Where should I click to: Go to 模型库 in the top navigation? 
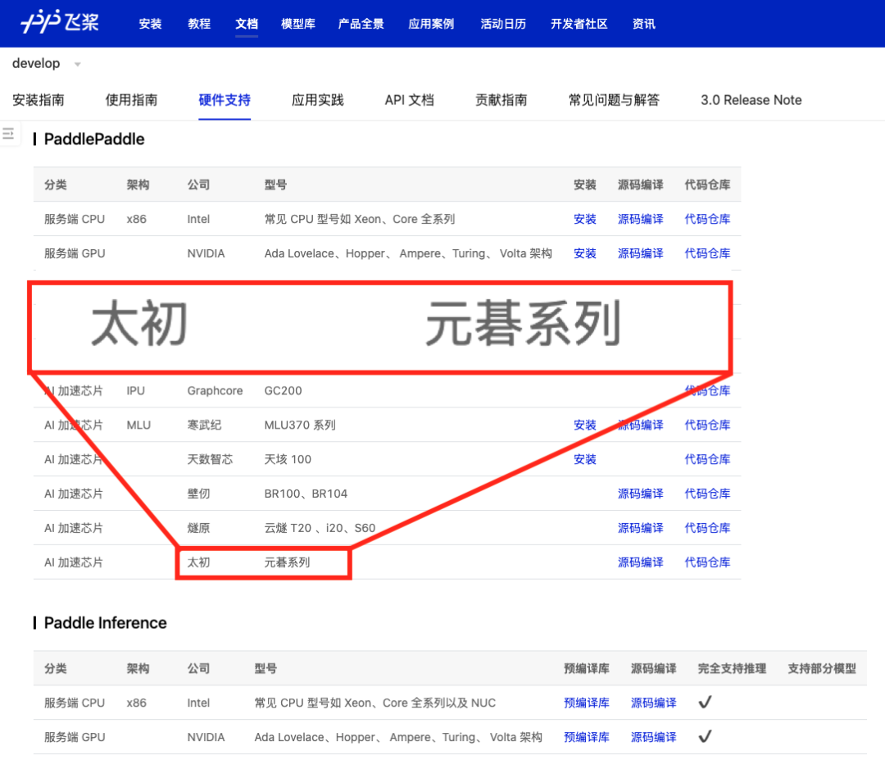pos(297,24)
